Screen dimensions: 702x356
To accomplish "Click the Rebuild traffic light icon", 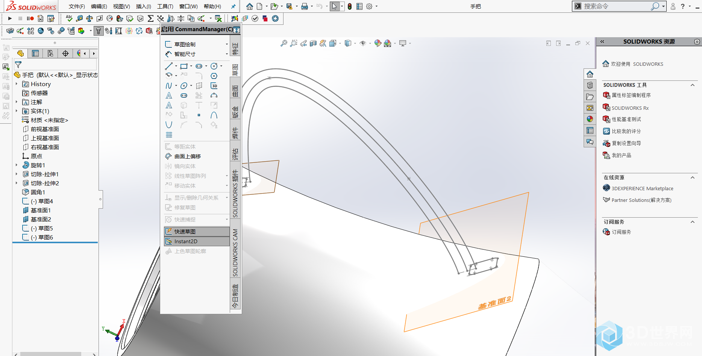I will [350, 6].
